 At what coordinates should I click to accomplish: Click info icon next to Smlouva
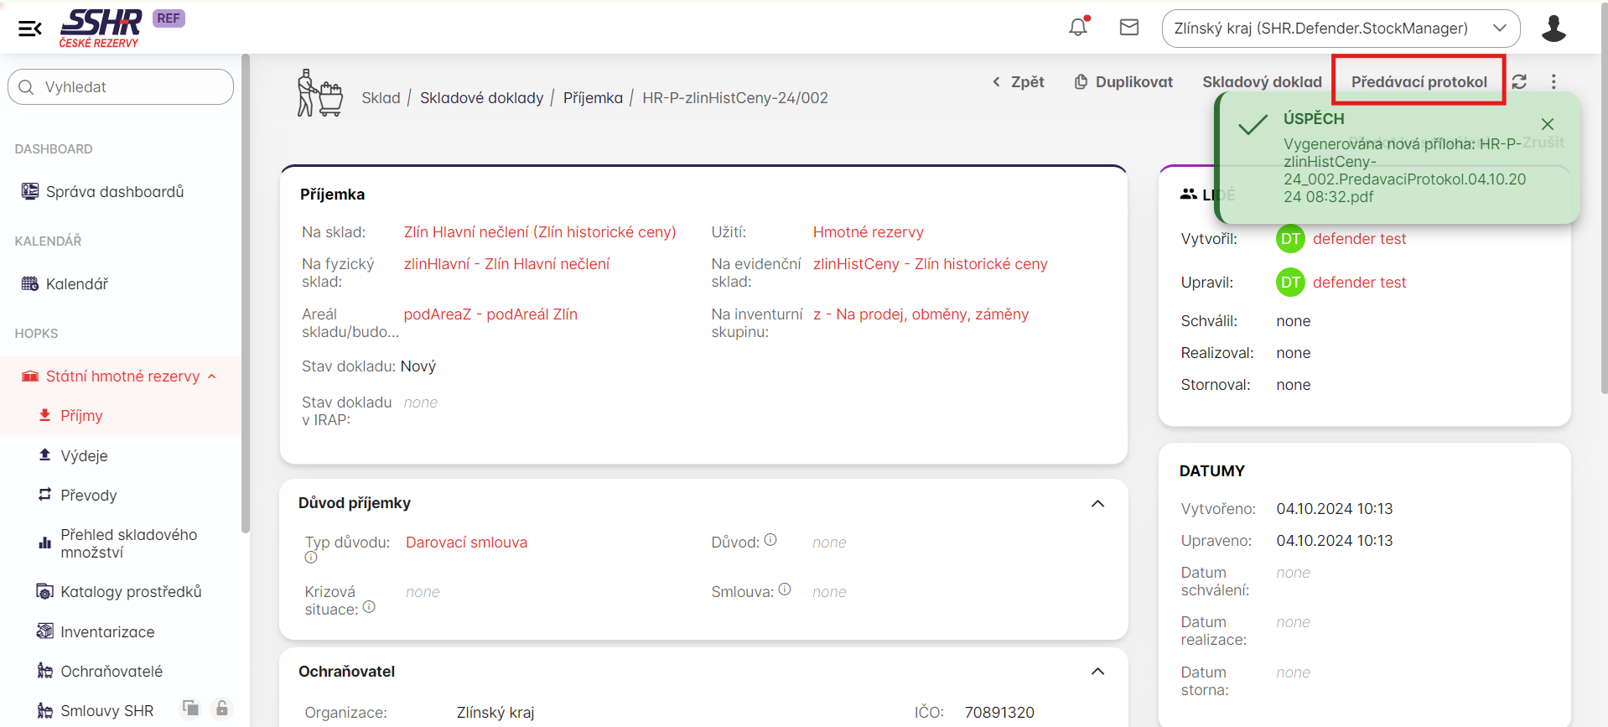[x=785, y=589]
